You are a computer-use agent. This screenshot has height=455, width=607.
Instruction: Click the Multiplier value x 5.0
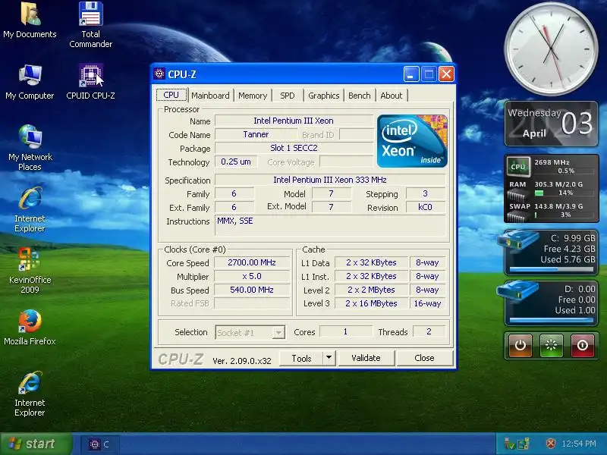(252, 276)
